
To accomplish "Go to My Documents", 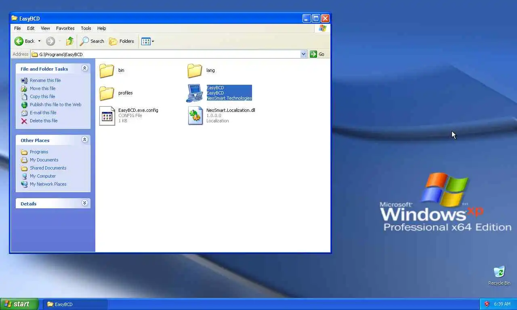I will point(44,160).
